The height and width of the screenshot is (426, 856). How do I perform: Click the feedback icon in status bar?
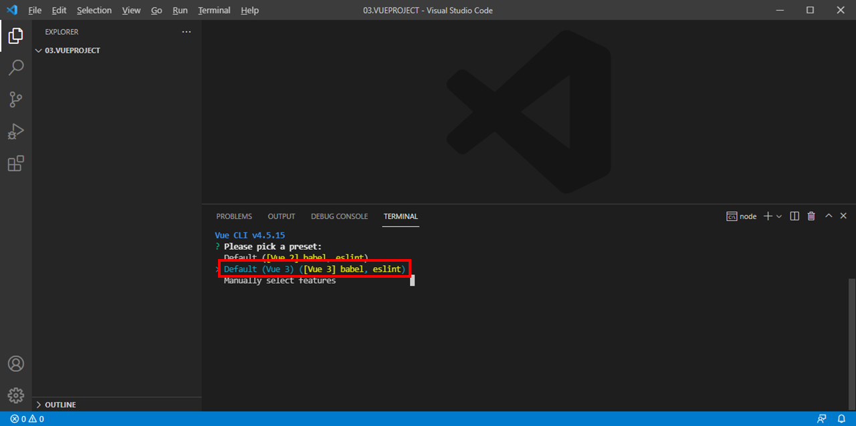click(x=822, y=419)
